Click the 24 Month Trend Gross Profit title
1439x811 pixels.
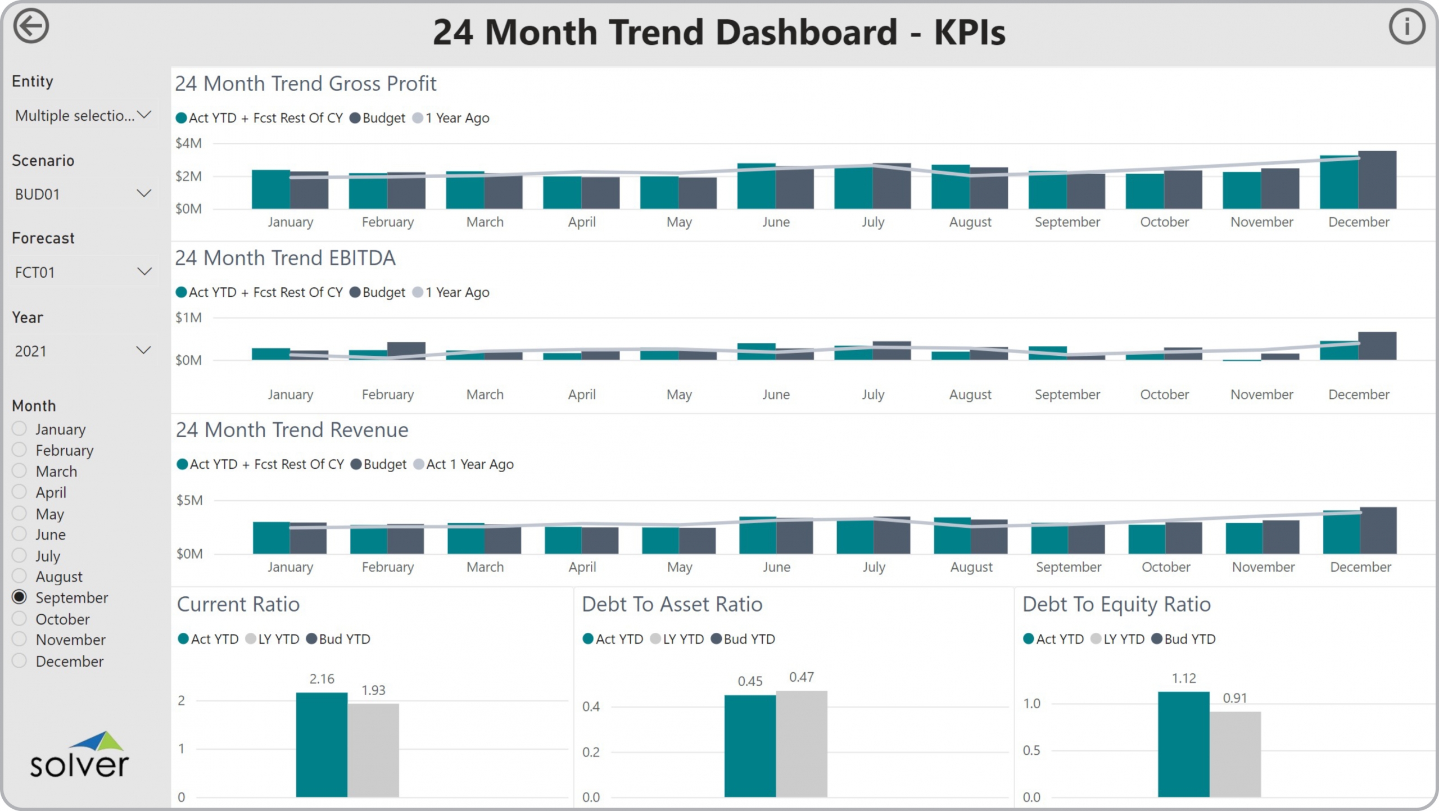pyautogui.click(x=305, y=84)
